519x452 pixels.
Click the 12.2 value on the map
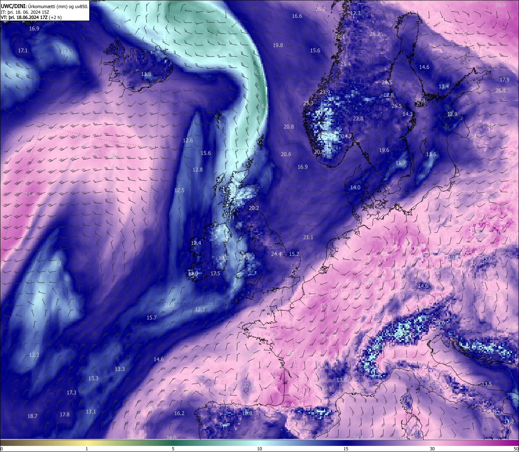coord(34,355)
